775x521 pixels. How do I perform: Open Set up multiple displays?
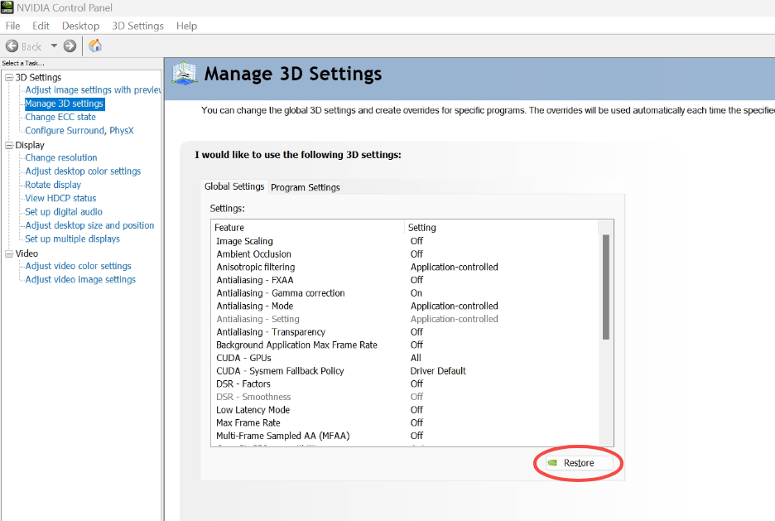tap(72, 239)
